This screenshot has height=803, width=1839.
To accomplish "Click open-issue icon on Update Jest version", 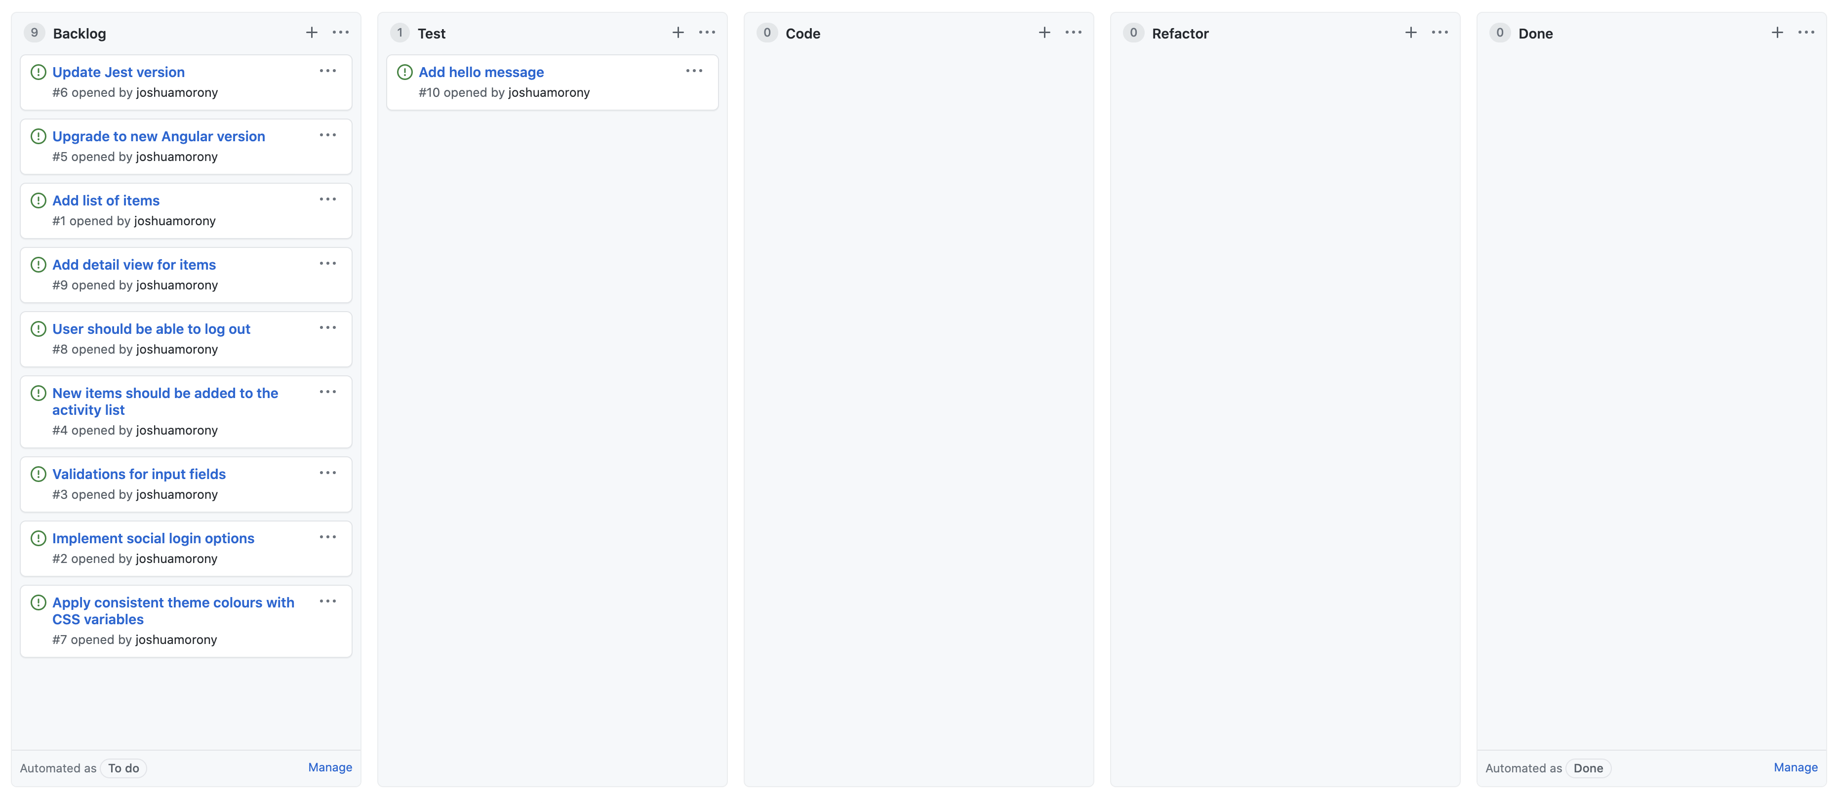I will pos(39,72).
